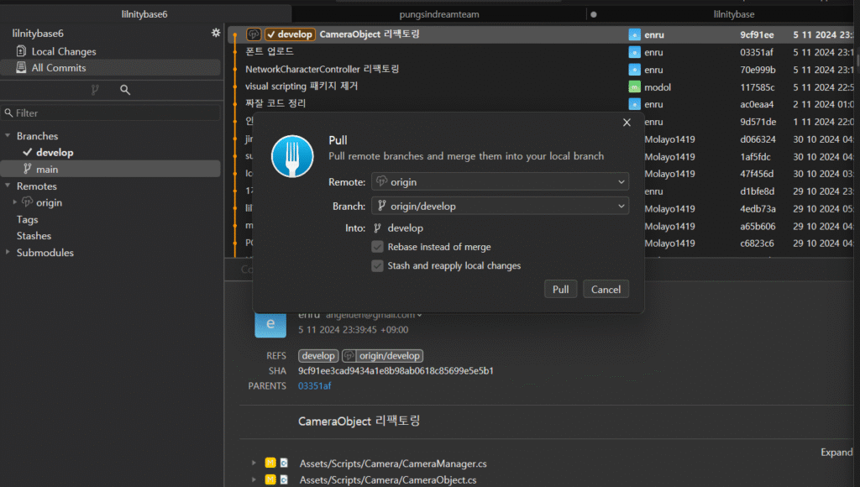The width and height of the screenshot is (860, 487).
Task: Click the enru author avatar in details
Action: pos(270,323)
